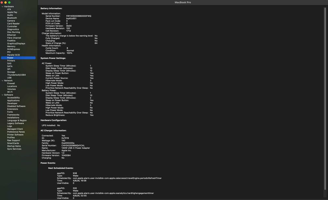Select Printer Software item

pyautogui.click(x=15, y=135)
